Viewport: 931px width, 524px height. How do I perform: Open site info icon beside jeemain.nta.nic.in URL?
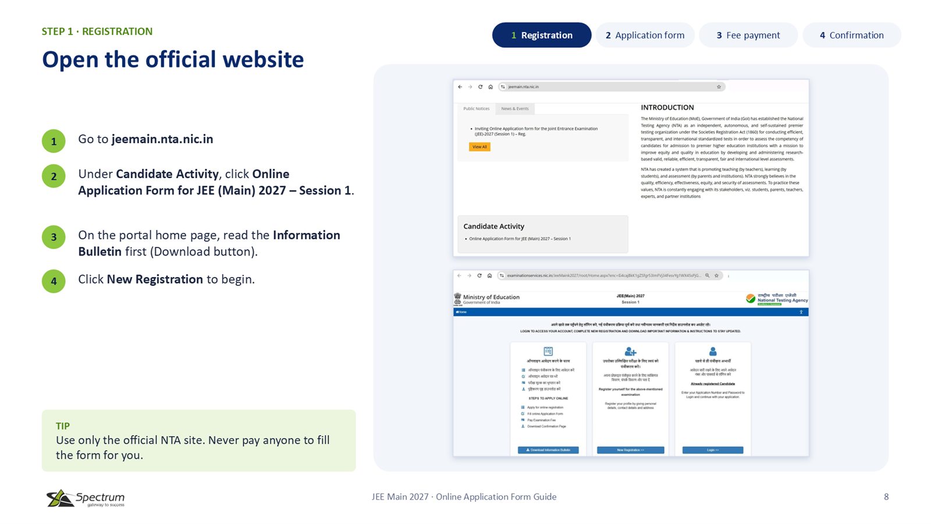click(x=503, y=87)
